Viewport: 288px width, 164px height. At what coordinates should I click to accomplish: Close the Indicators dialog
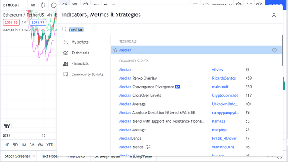coord(274,15)
